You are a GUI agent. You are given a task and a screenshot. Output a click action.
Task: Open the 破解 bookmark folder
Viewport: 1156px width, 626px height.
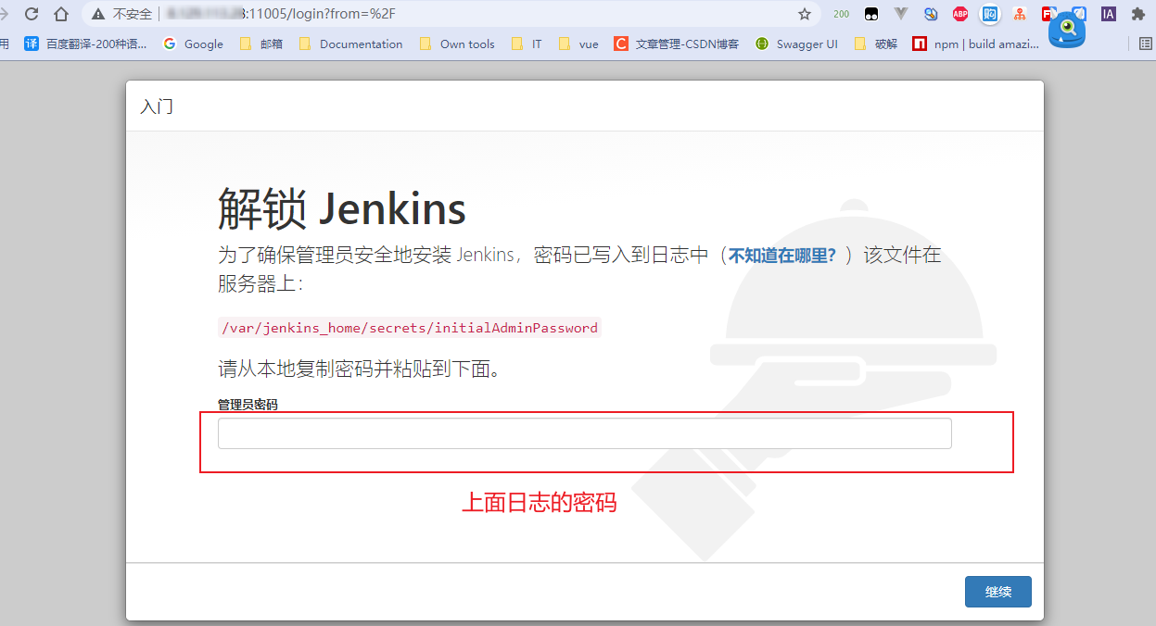(876, 44)
